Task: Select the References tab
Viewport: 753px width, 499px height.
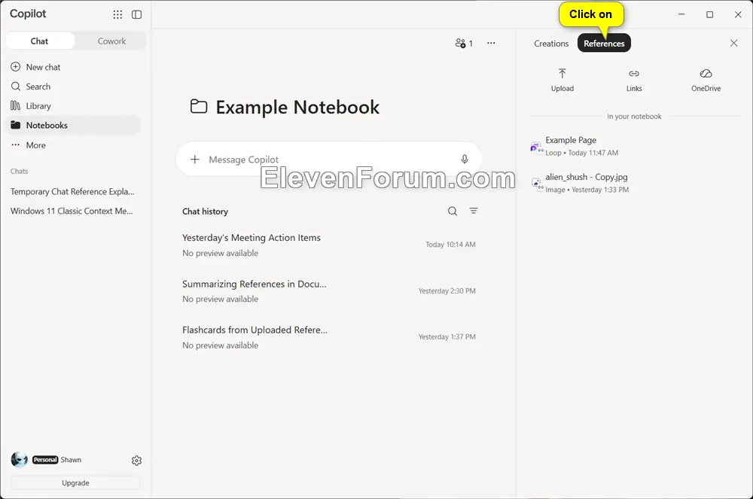Action: click(604, 43)
